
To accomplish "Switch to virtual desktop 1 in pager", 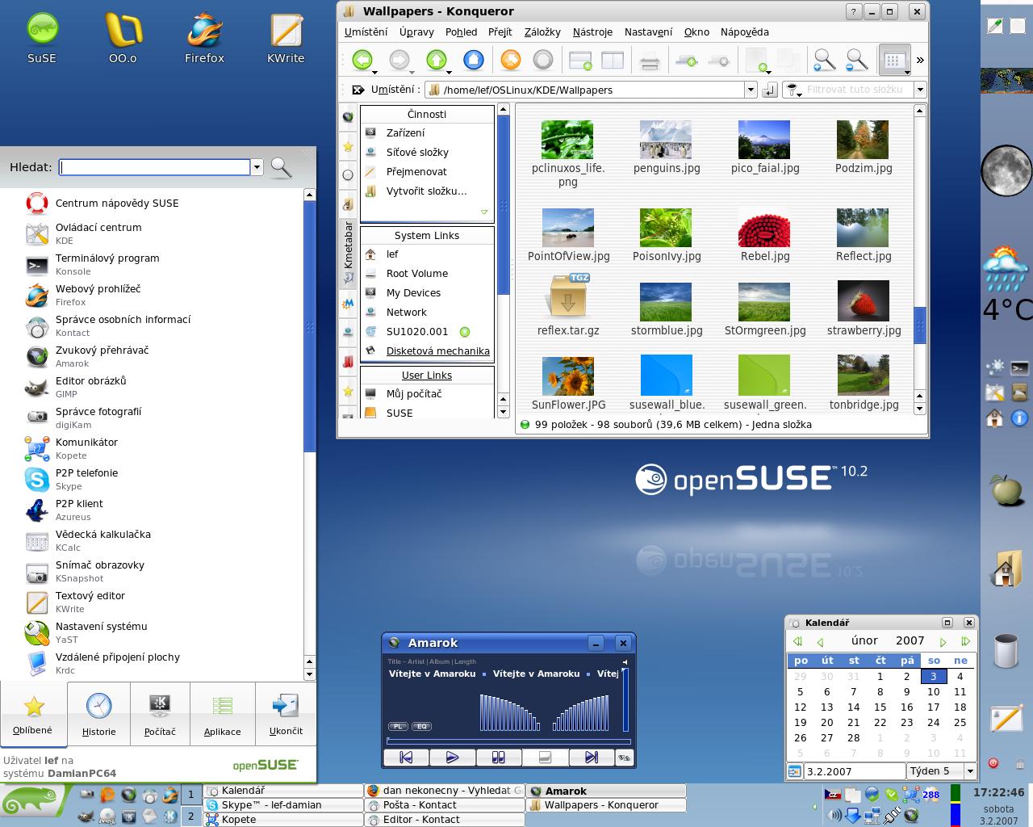I will (x=190, y=795).
